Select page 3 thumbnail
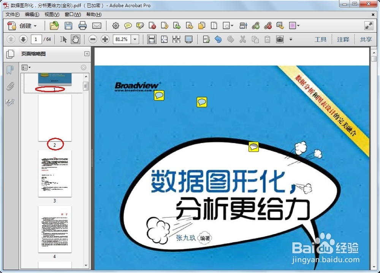Viewport: 380px width, 273px height. (55, 174)
